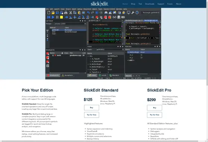The image size is (208, 142).
Task: Expand the m_TopLeft struct under this
Action: coord(90,59)
